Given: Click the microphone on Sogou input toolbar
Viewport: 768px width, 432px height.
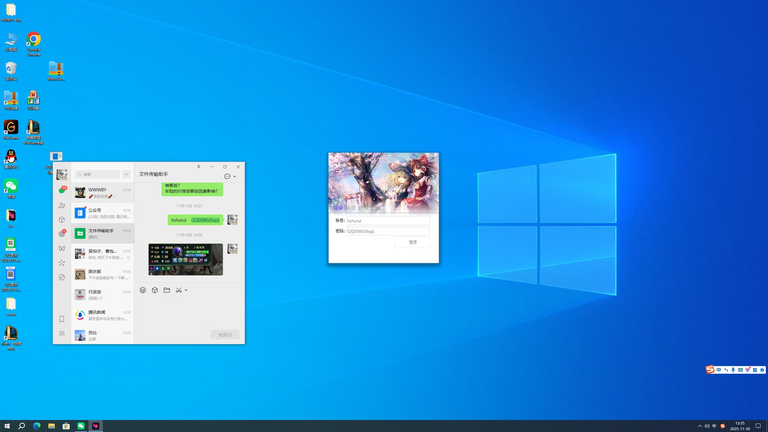Looking at the screenshot, I should click(x=733, y=370).
